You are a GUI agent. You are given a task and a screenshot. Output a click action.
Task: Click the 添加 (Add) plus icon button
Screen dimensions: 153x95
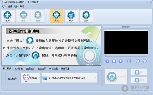coord(7,16)
